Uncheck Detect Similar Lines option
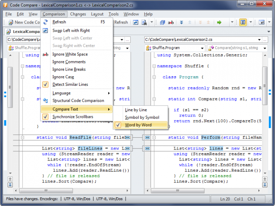The image size is (275, 206). tap(70, 84)
